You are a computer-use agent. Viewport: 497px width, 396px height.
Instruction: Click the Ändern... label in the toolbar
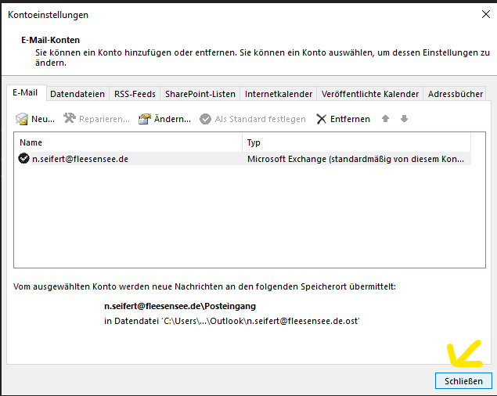click(172, 119)
